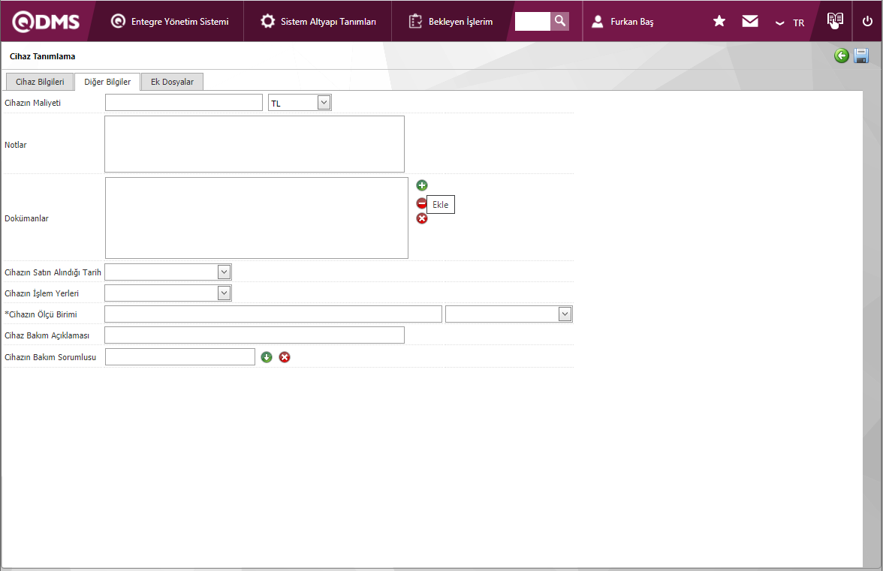Click red minus to remove document

click(421, 203)
